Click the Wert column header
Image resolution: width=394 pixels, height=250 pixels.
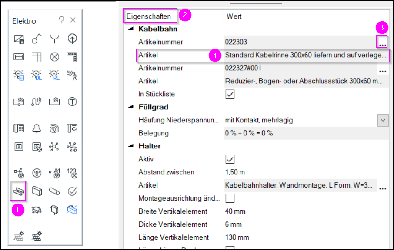click(234, 16)
